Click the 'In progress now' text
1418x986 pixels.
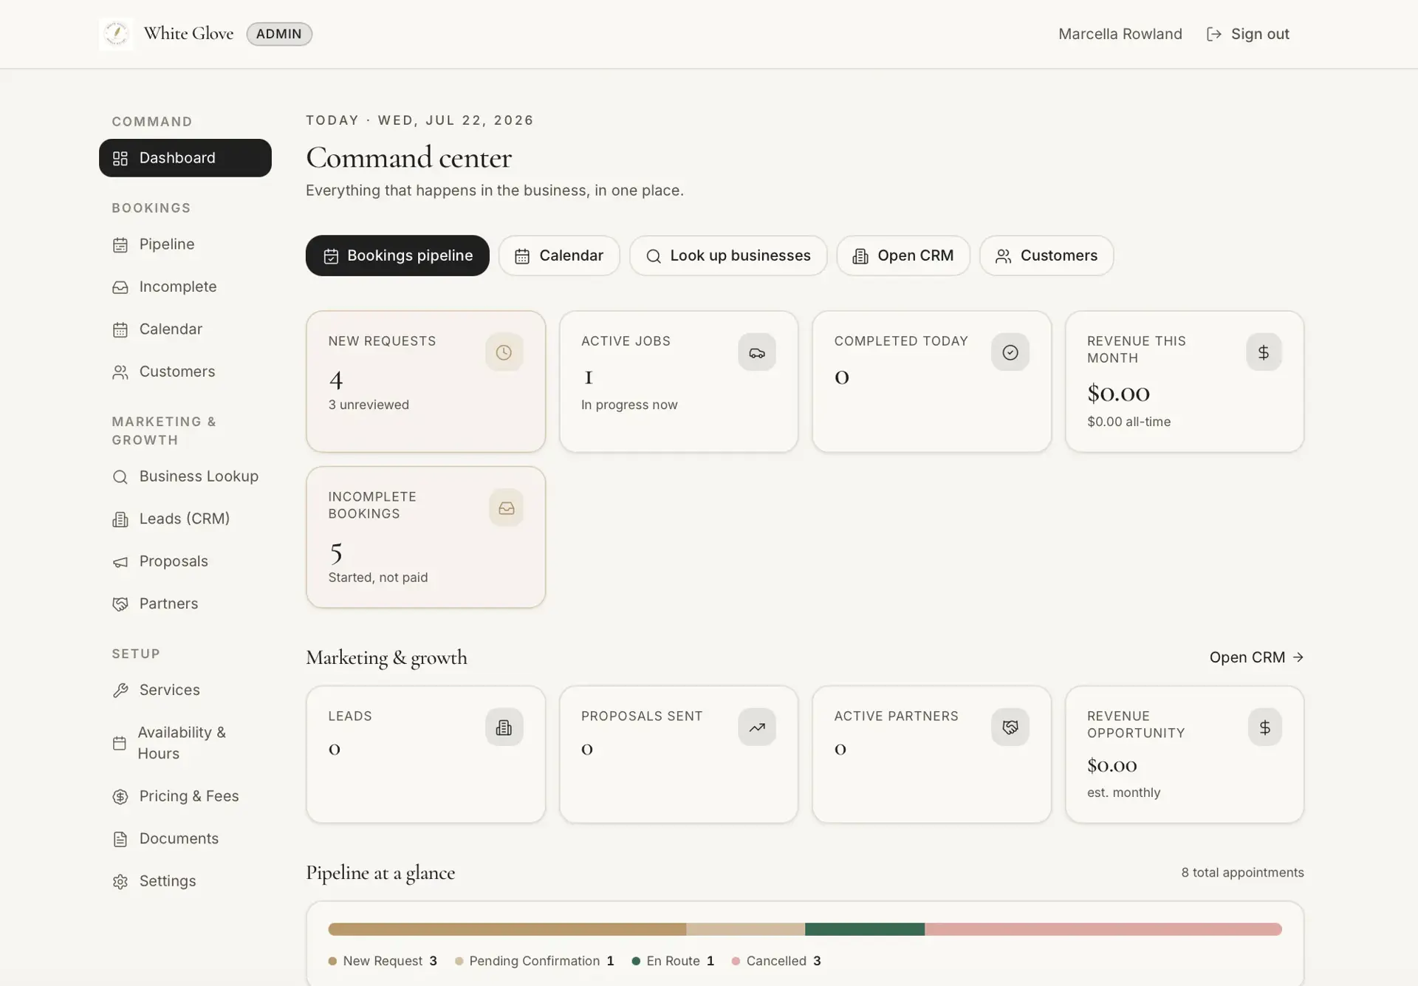pos(629,405)
